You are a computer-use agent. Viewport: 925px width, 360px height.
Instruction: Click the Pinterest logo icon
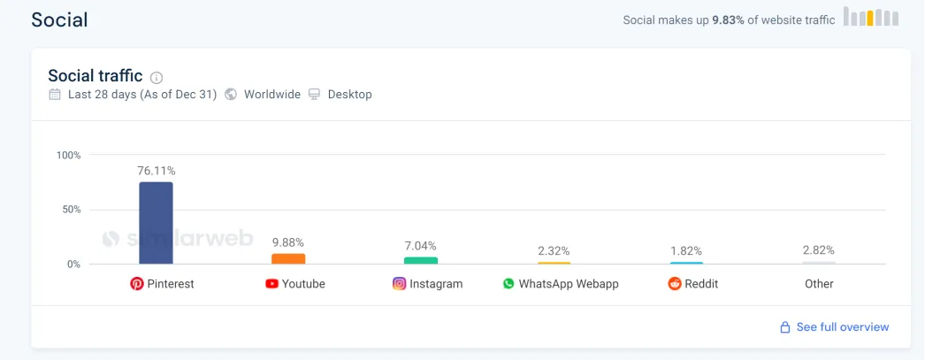click(137, 284)
